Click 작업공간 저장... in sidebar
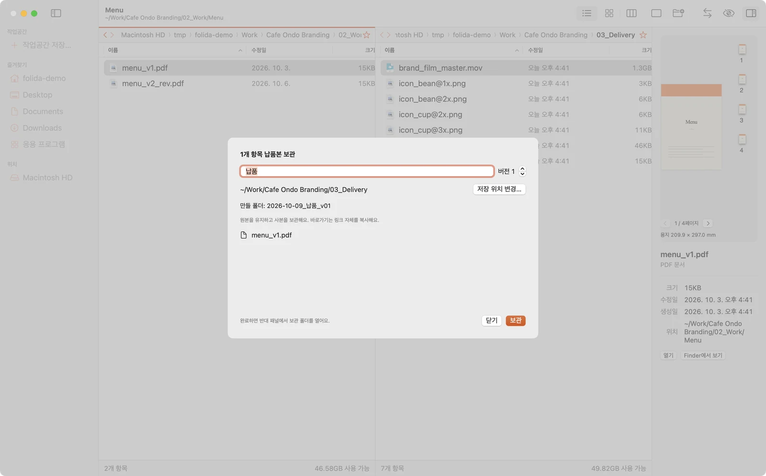The image size is (766, 476). (41, 45)
